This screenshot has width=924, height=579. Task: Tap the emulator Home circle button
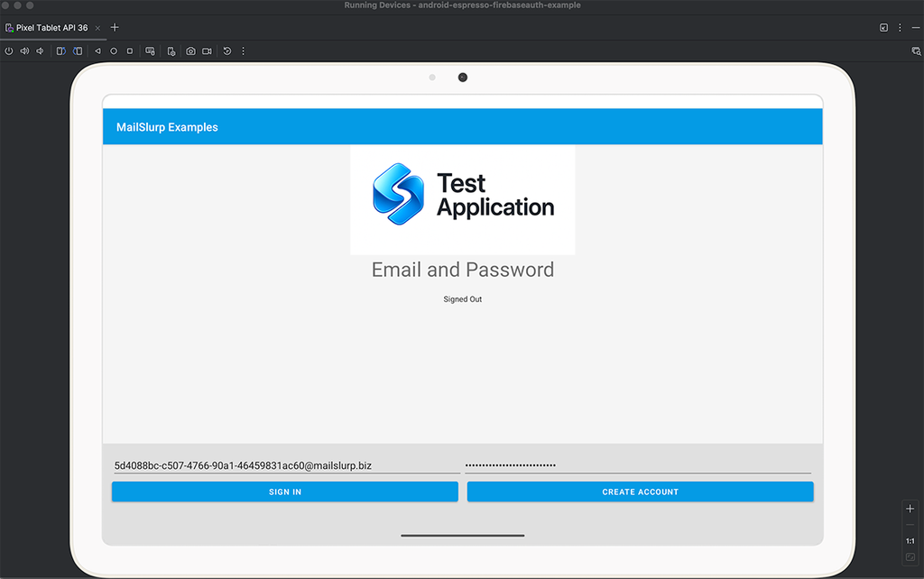[114, 51]
